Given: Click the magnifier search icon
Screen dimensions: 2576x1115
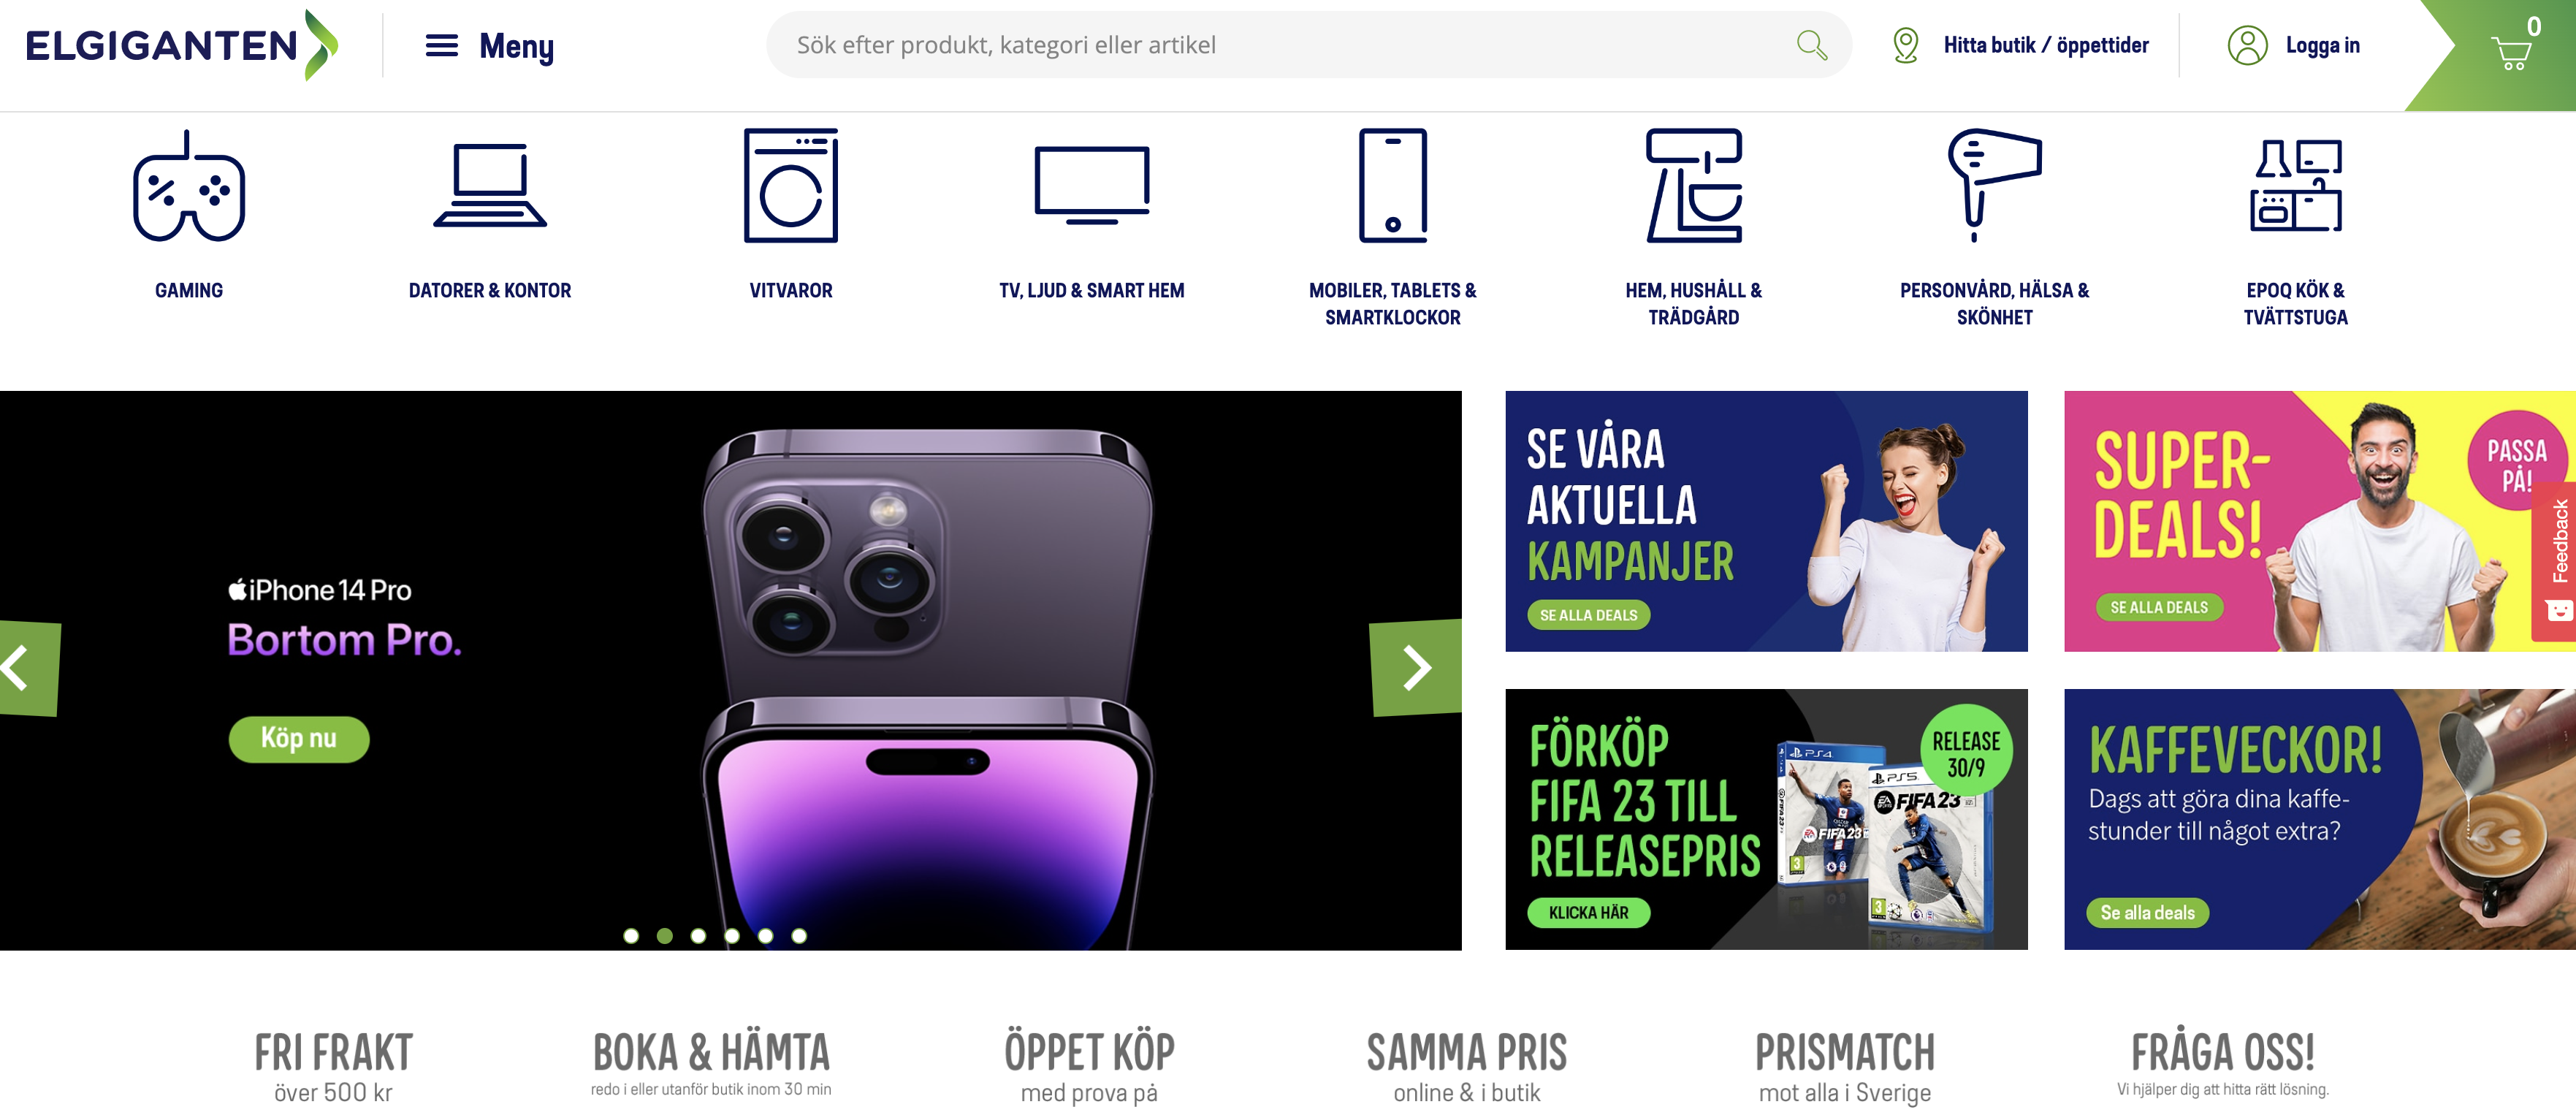Looking at the screenshot, I should point(1811,45).
